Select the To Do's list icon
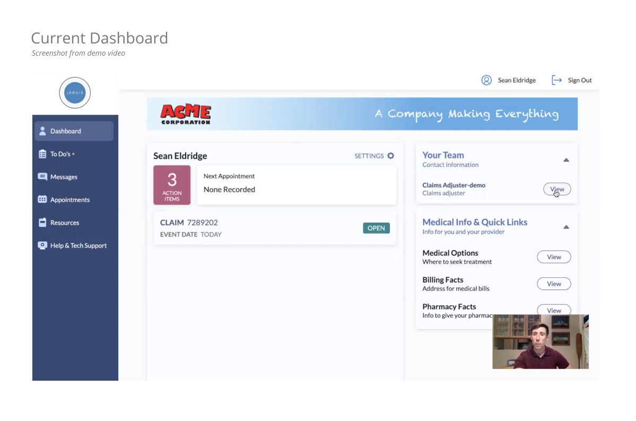Screen dimensions: 636x421 pos(42,154)
